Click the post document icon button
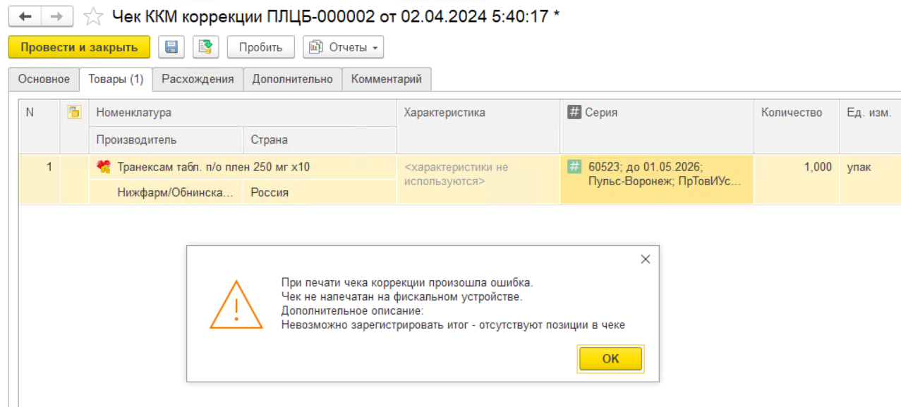The width and height of the screenshot is (901, 407). (x=206, y=47)
